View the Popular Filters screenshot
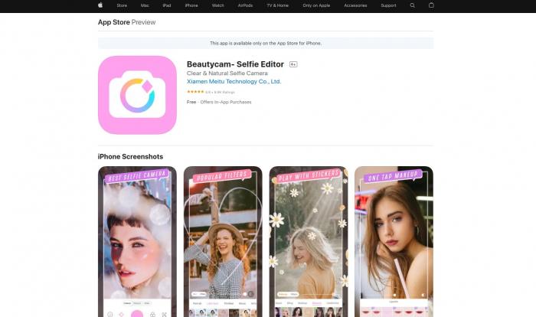The height and width of the screenshot is (317, 536). point(223,241)
